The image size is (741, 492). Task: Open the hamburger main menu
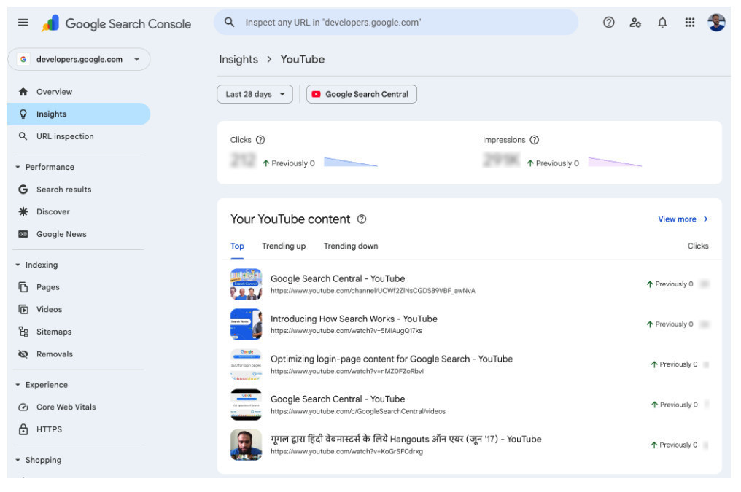23,23
